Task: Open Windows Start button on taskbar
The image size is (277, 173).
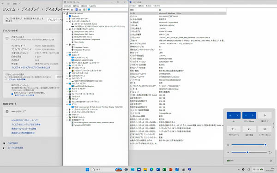Action: click(x=87, y=169)
